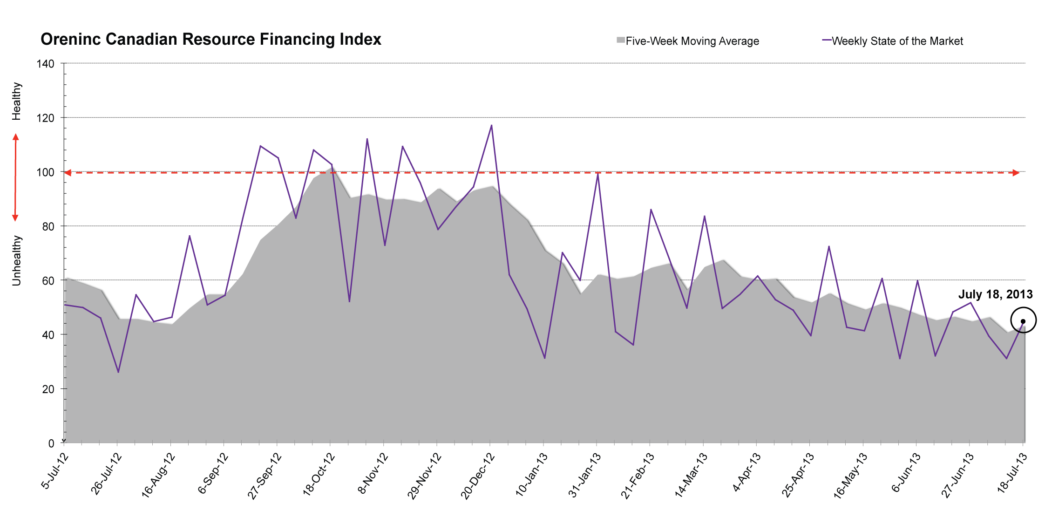Screen dimensions: 1045x531
Task: Click the 25-Apr-13 date label
Action: (x=798, y=475)
